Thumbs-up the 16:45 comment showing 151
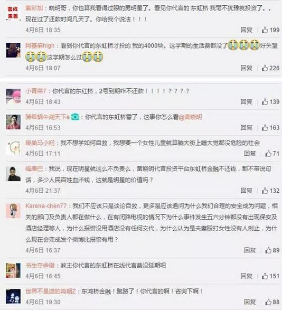This screenshot has width=282, height=310. pyautogui.click(x=265, y=276)
